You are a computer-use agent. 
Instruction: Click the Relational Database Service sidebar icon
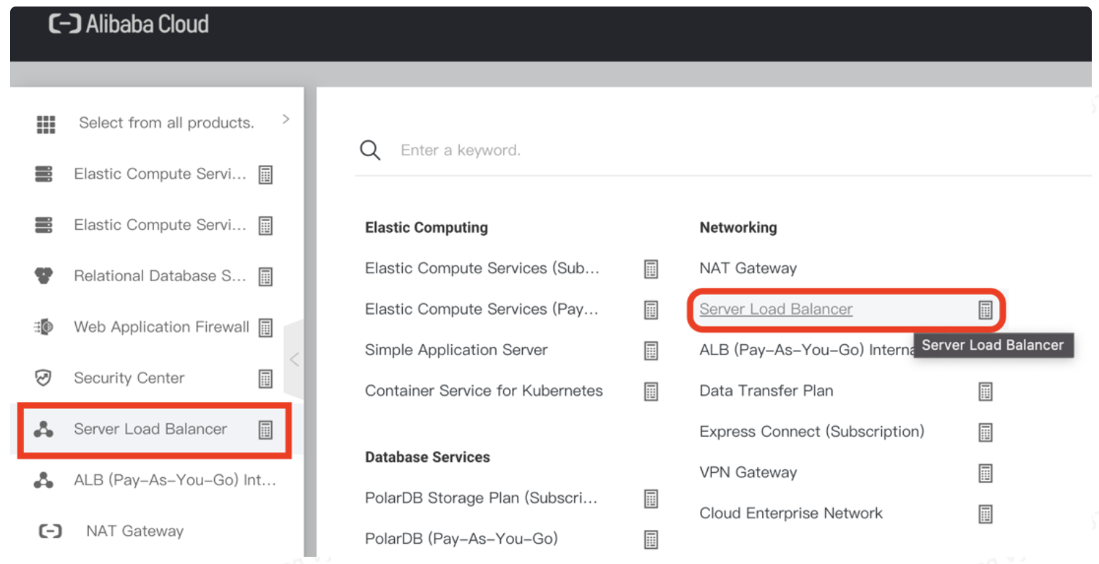pos(45,275)
